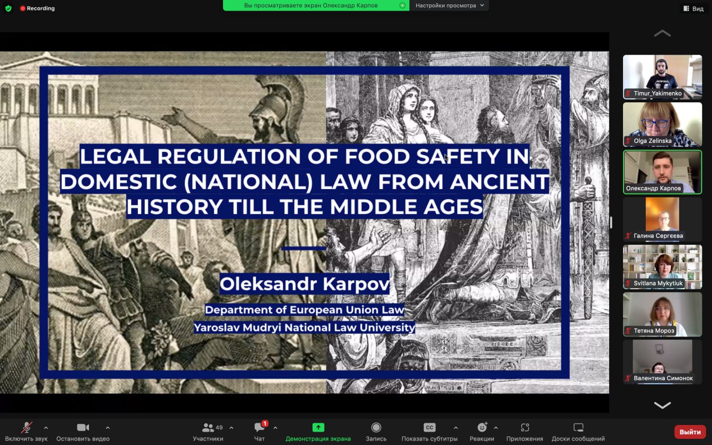Open the Reactions (Реакции) picker

482,427
